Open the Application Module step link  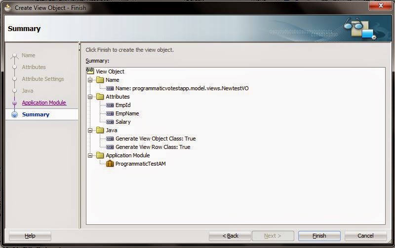[x=44, y=103]
